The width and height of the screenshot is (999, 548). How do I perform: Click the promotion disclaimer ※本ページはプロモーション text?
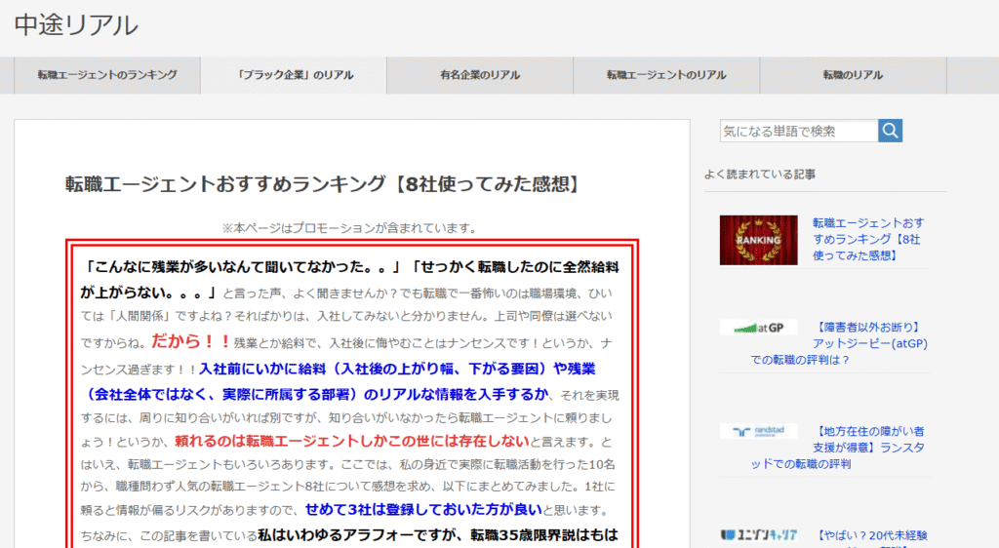(x=349, y=228)
